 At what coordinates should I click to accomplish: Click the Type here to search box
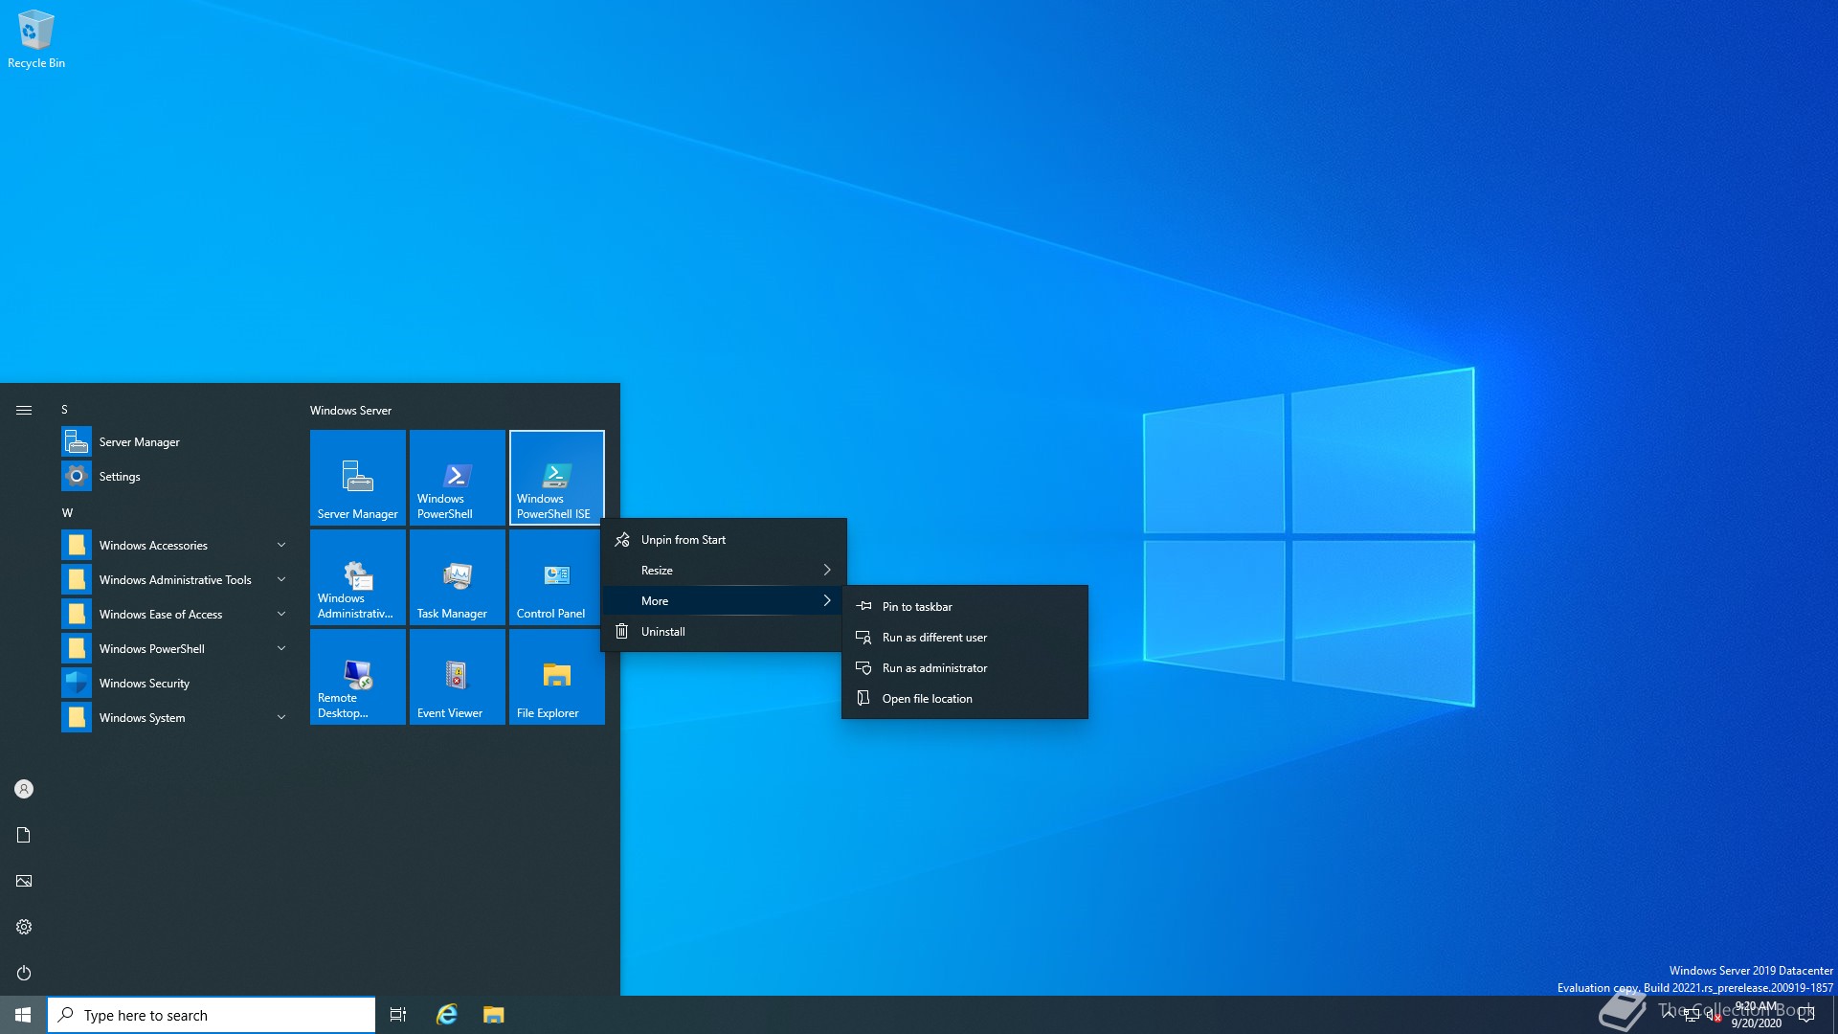pos(213,1015)
